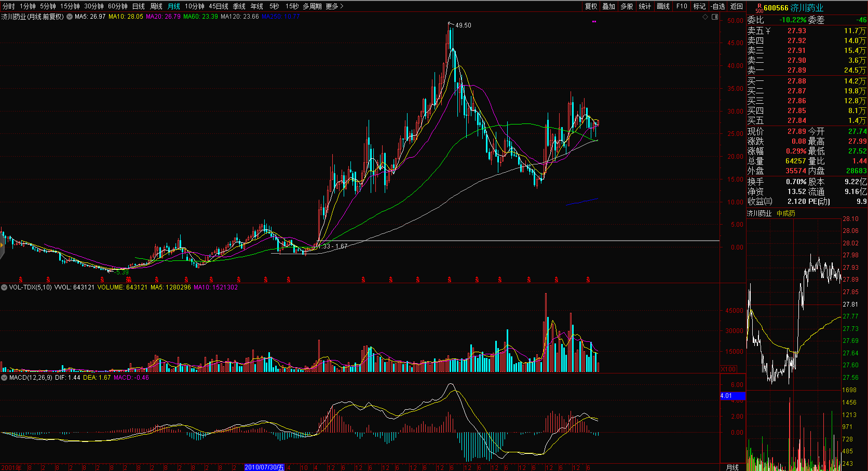Click the MA120: 23.66 legend value

point(240,17)
